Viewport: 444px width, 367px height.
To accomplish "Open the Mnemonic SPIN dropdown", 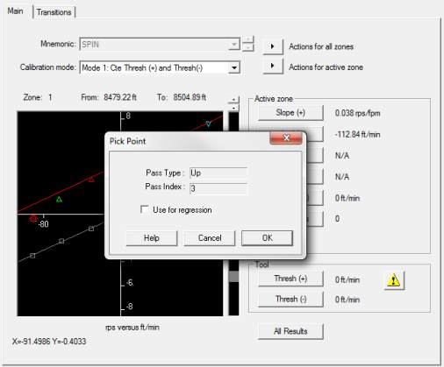I will 234,45.
